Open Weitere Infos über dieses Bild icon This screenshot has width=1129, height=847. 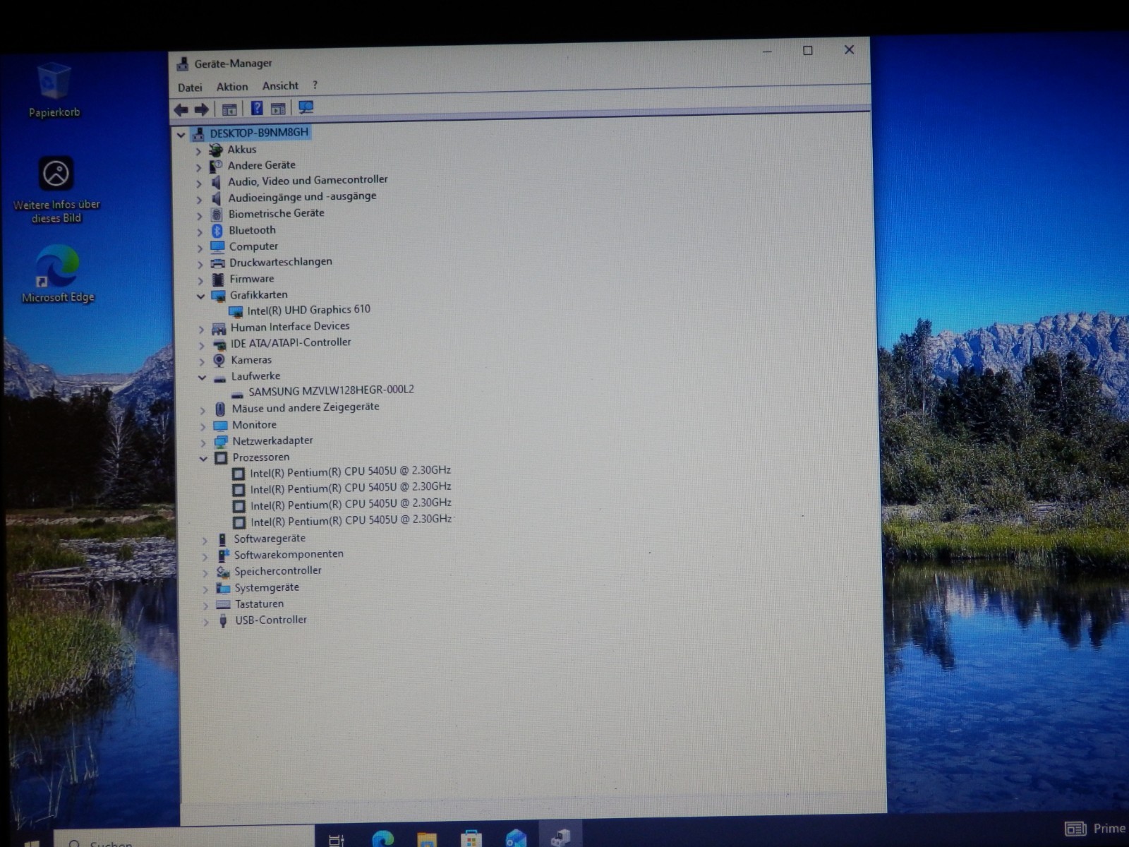[x=56, y=190]
